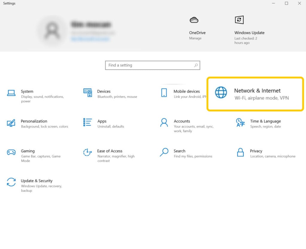Screen dimensions: 306x249
Task: Click the search magnifier in the settings search box
Action: (196, 65)
